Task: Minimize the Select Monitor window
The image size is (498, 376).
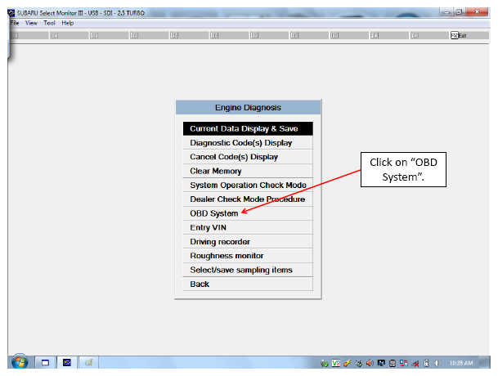Action: coord(446,12)
